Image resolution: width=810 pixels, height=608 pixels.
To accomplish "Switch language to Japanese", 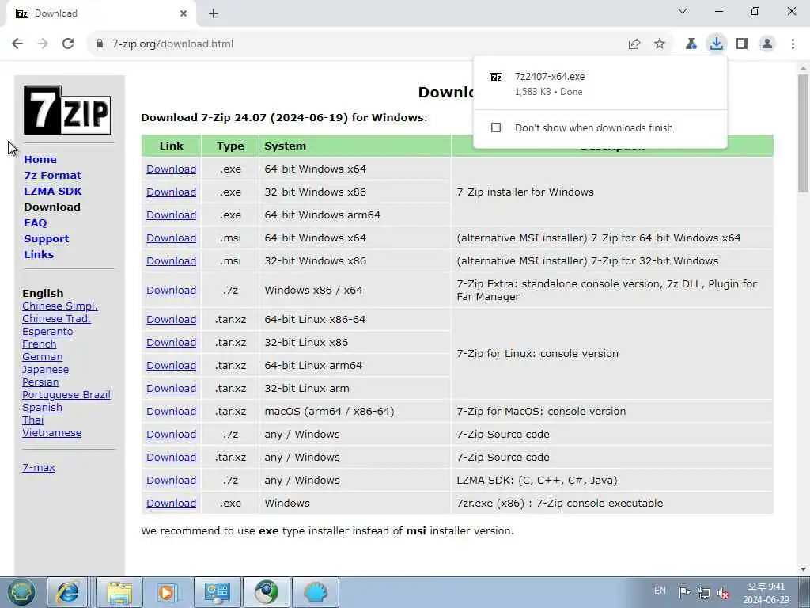I will [x=45, y=369].
